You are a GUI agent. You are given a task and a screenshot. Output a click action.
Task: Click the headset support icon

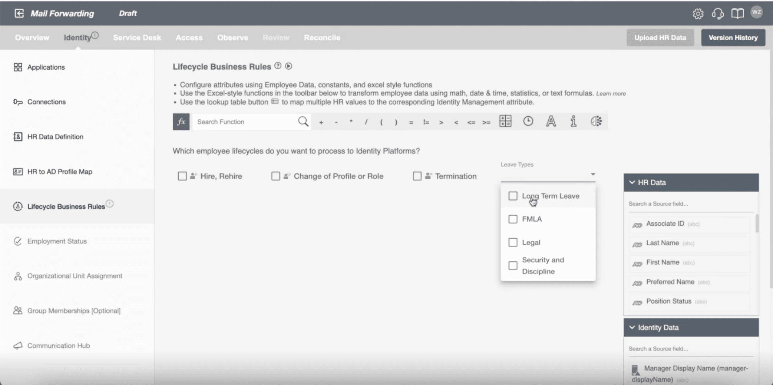[718, 13]
